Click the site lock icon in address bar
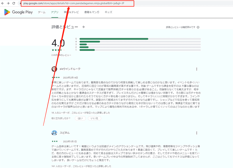 [x=20, y=3]
